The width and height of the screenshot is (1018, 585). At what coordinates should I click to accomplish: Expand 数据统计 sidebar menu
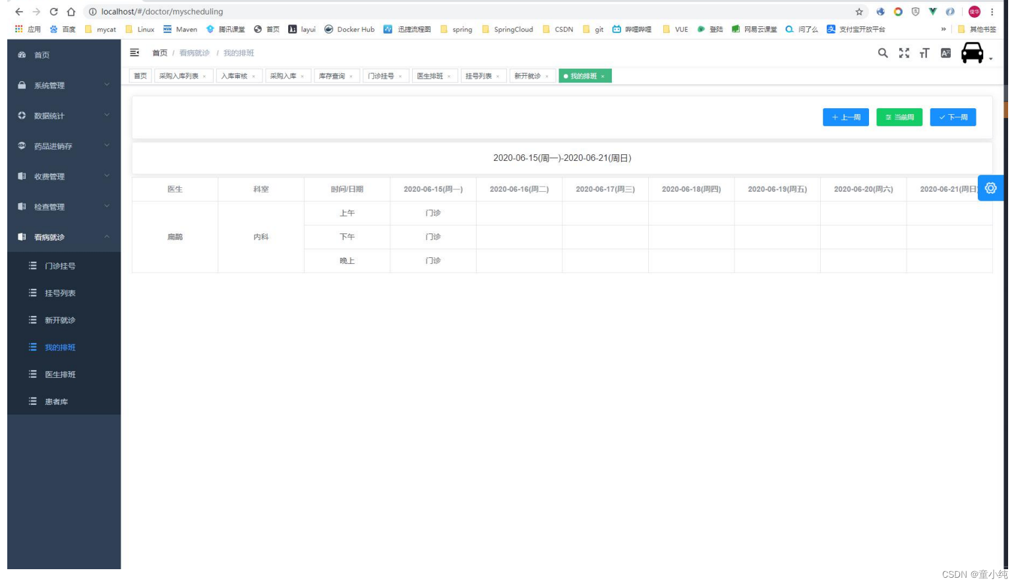tap(64, 115)
